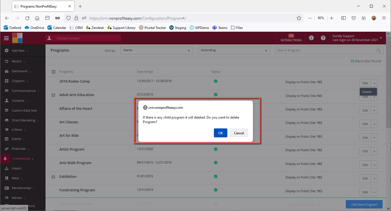Image resolution: width=391 pixels, height=211 pixels.
Task: Expand all programs via header plus icon
Action: click(x=53, y=72)
